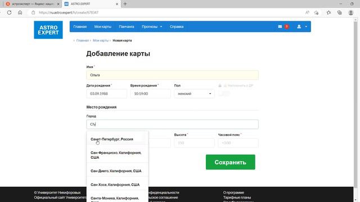Open Мои карты in the navigation bar
This screenshot has width=360, height=202.
102,26
